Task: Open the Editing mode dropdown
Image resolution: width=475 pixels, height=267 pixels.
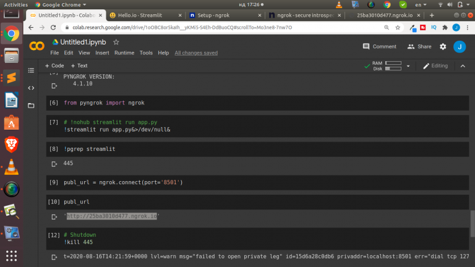Action: pyautogui.click(x=435, y=66)
